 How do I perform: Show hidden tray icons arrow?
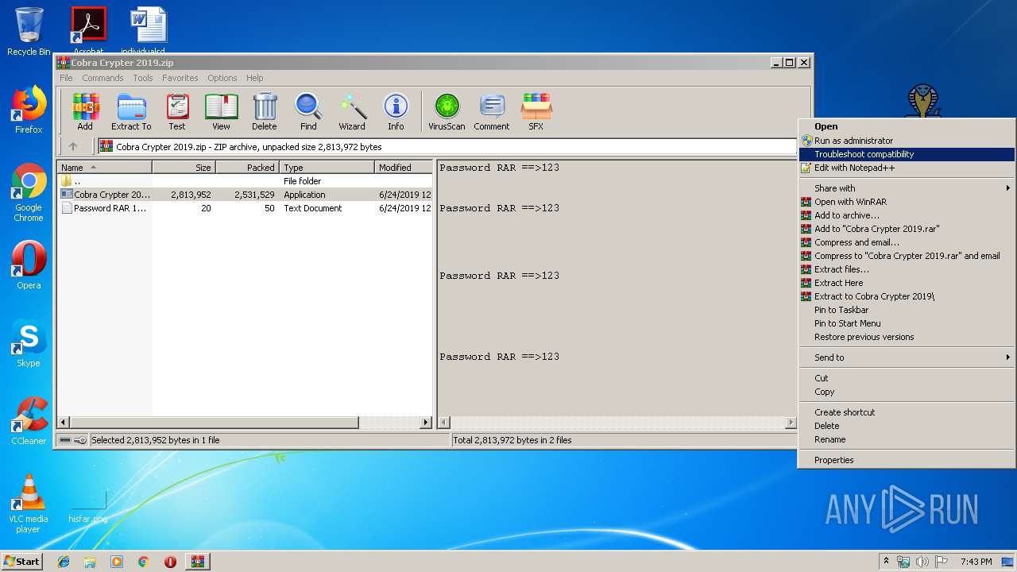886,562
